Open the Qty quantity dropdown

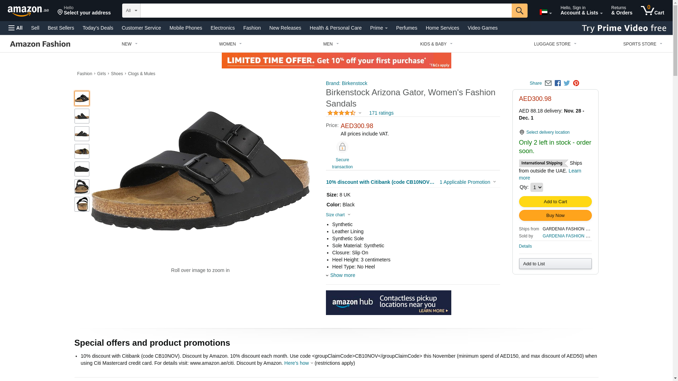(x=536, y=187)
